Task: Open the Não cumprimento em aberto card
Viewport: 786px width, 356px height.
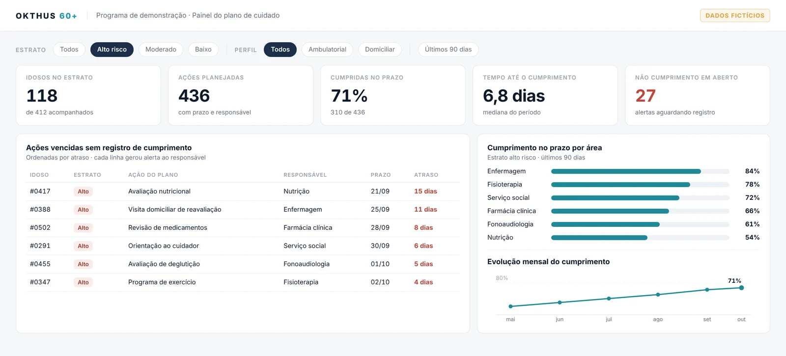Action: tap(698, 95)
